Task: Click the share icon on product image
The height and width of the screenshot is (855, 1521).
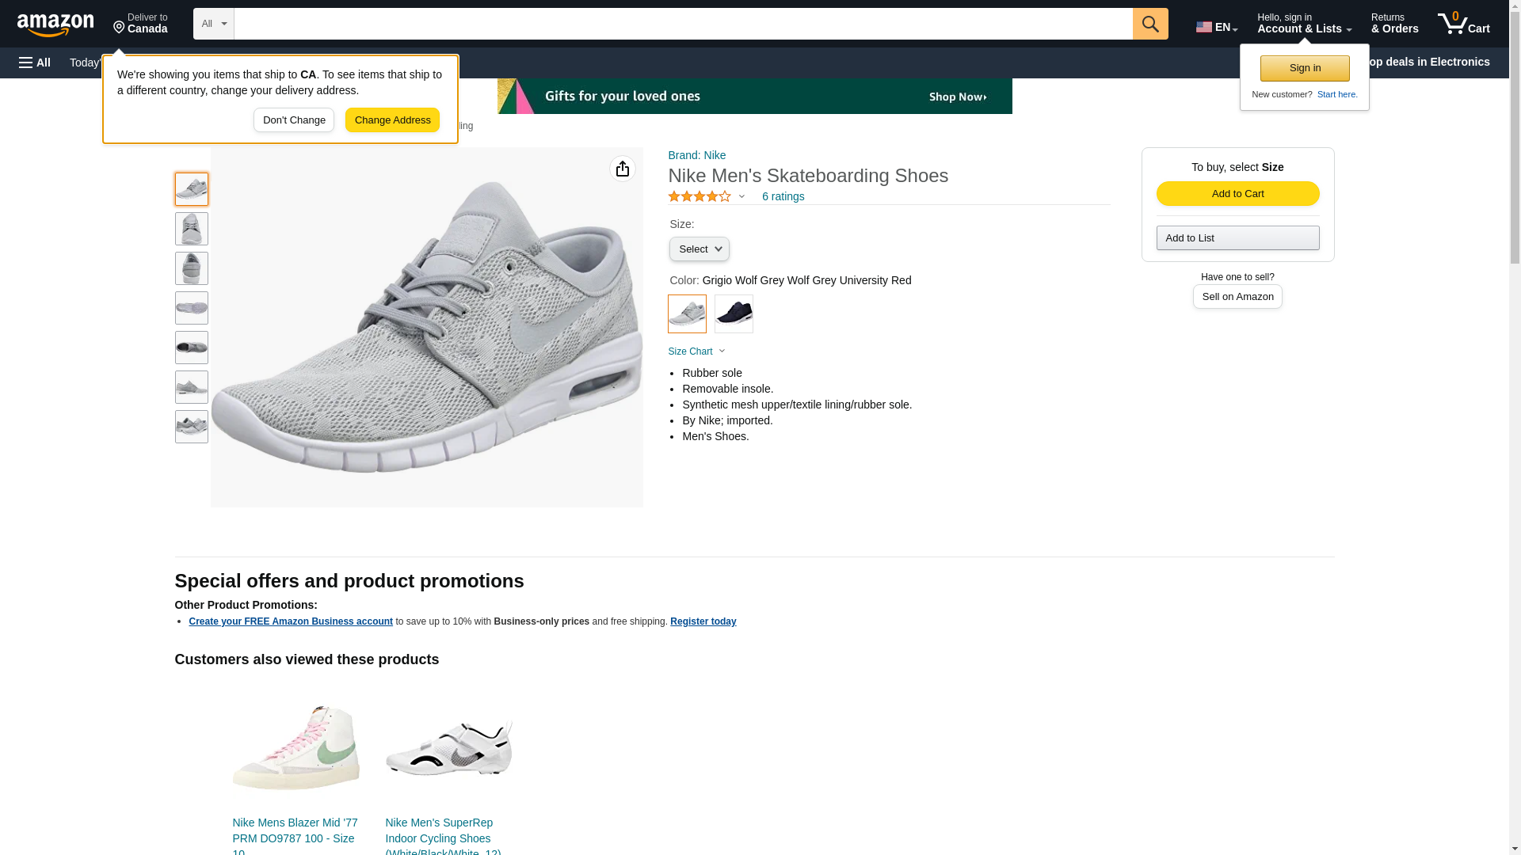Action: 622,169
